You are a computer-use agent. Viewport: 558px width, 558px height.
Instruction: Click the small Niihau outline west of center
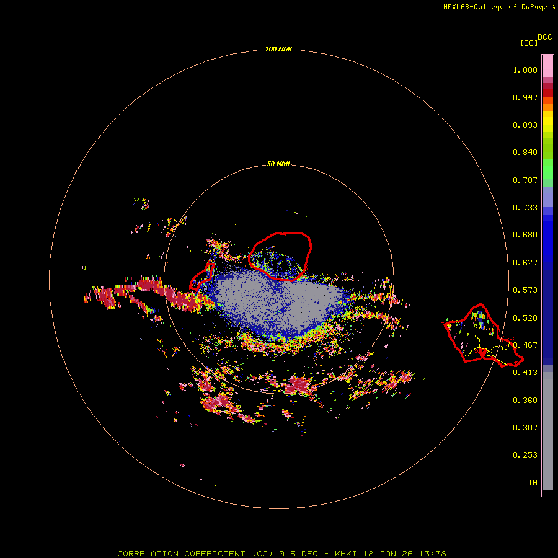coord(202,277)
